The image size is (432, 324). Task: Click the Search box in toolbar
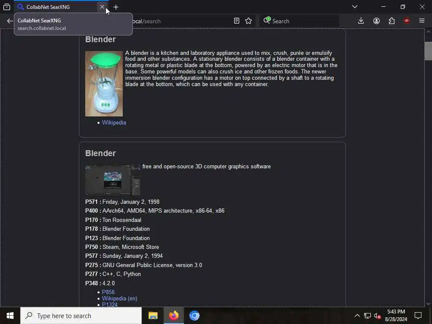(299, 21)
